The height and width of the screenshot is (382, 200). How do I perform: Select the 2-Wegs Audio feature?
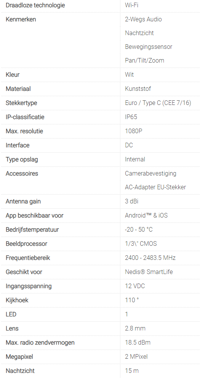point(143,19)
